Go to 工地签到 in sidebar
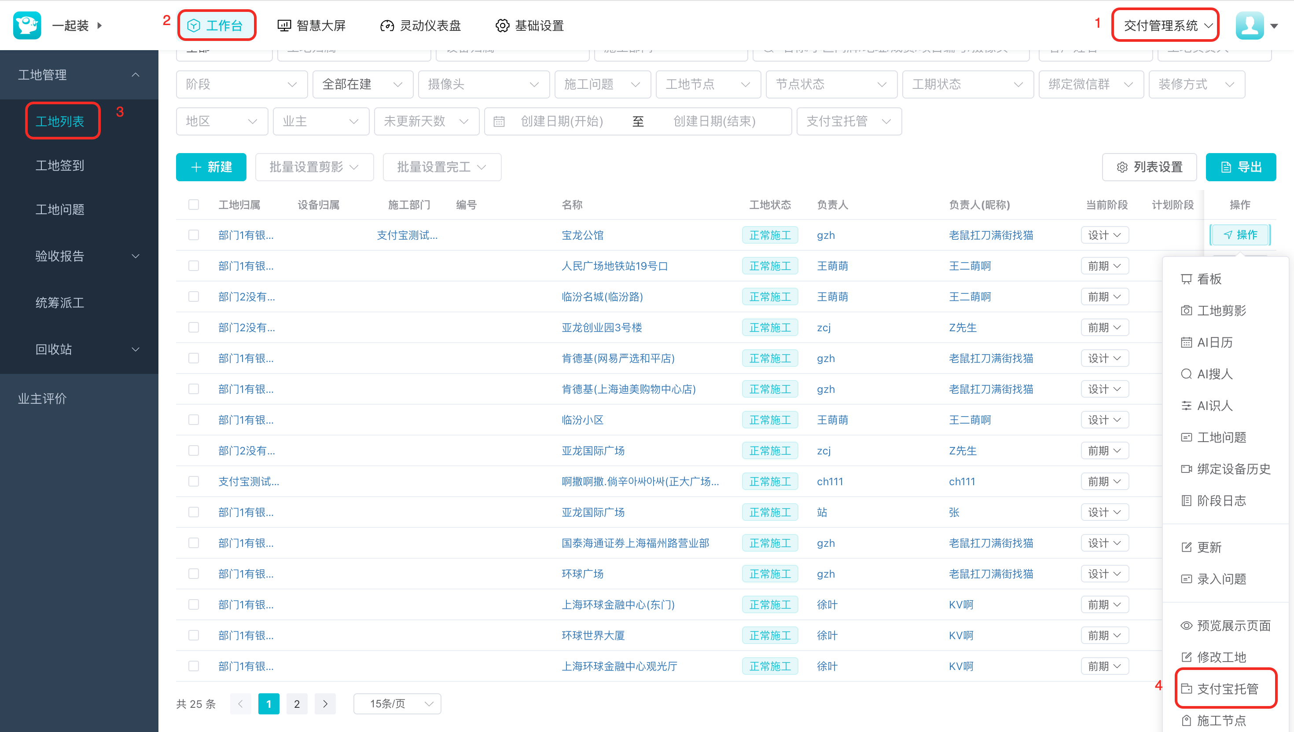 click(x=59, y=165)
